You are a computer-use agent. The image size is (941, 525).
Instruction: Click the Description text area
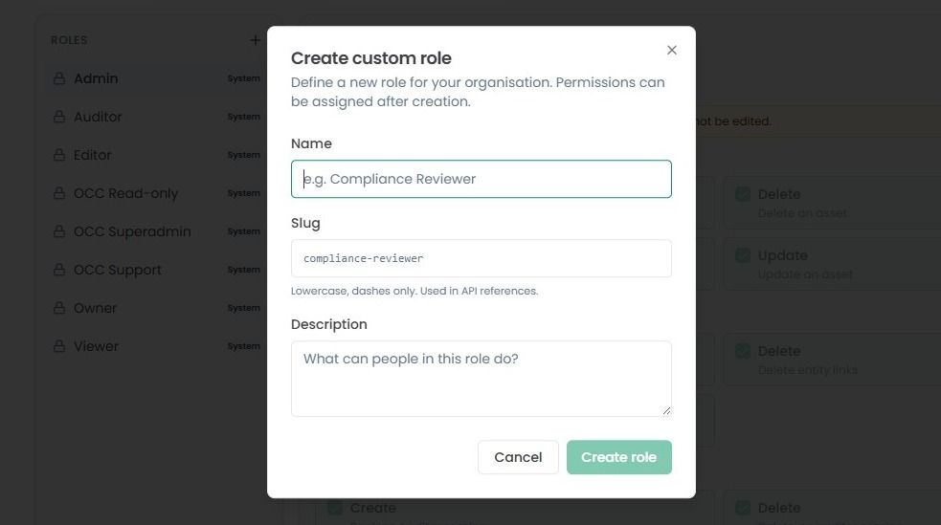(x=482, y=379)
